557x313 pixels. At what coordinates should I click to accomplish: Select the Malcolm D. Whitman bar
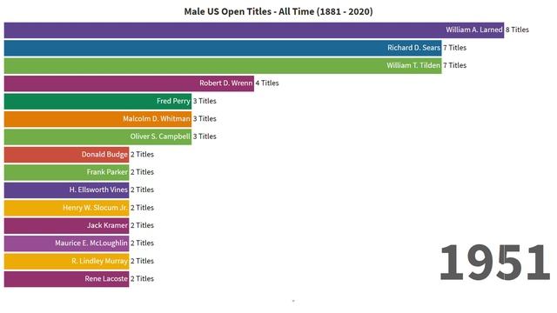[97, 119]
